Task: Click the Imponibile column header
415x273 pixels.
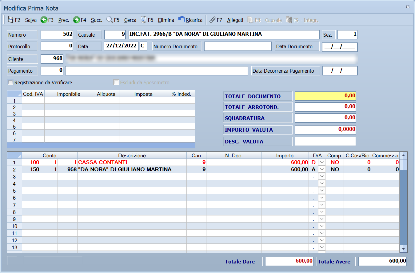Action: pos(69,94)
